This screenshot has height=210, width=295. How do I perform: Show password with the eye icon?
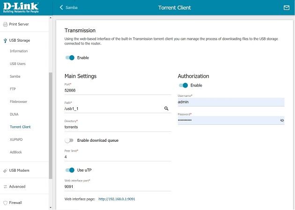pos(282,120)
